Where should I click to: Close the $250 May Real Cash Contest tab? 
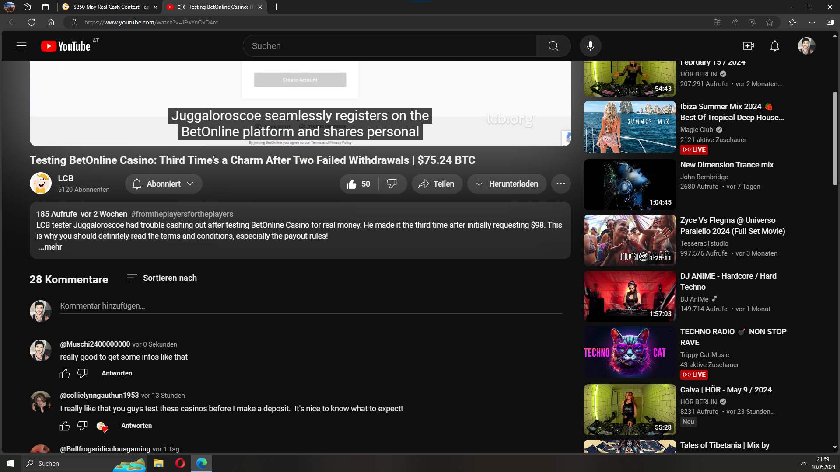(155, 7)
